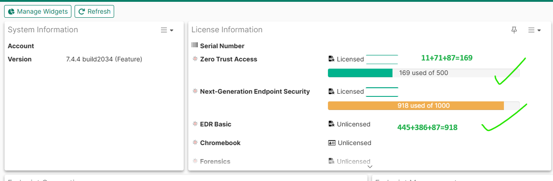Click the Chromebook unlicensed card icon
The width and height of the screenshot is (553, 181).
pyautogui.click(x=332, y=142)
